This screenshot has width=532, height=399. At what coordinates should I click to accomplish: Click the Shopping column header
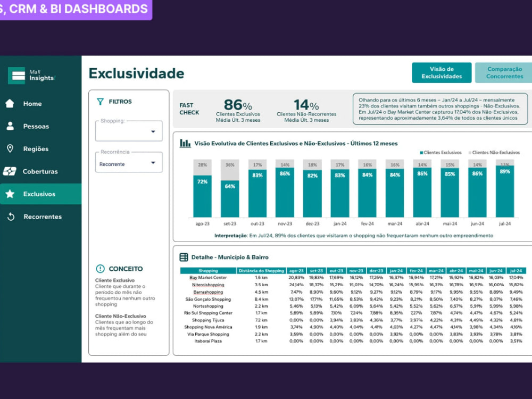tap(208, 271)
